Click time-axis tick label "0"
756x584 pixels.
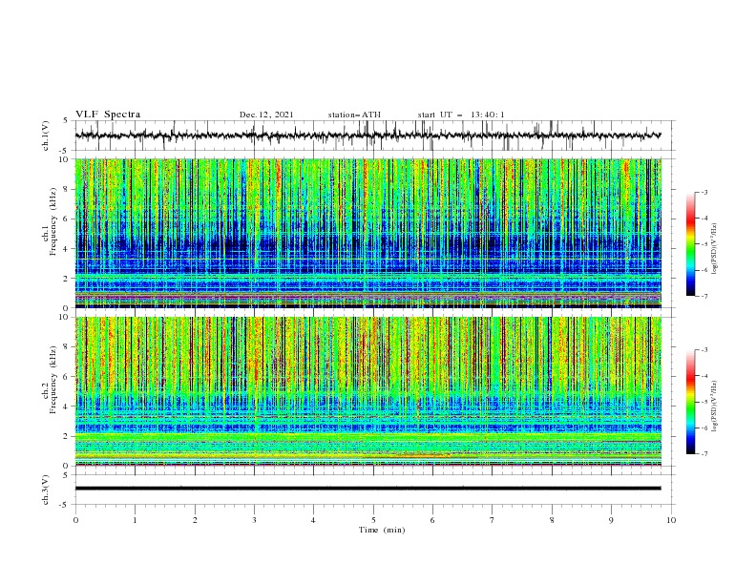click(x=75, y=520)
